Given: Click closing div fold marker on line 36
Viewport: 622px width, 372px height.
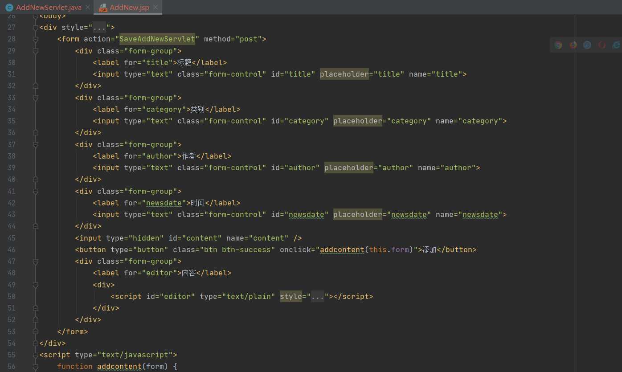Looking at the screenshot, I should click(36, 132).
